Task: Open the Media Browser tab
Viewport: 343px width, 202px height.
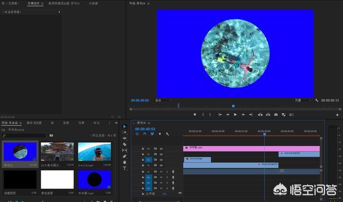Action: 34,123
